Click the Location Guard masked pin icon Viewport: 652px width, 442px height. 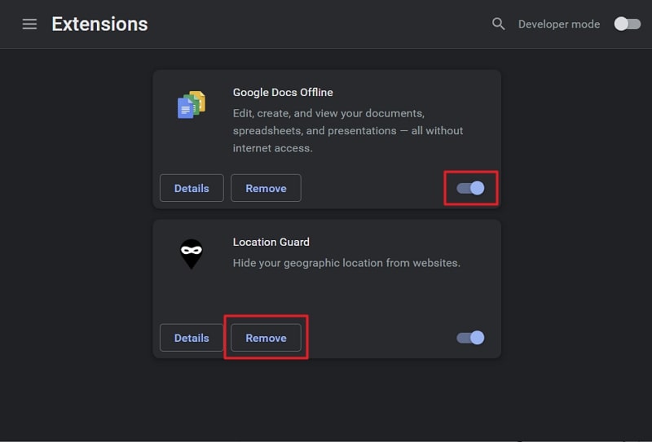coord(192,254)
